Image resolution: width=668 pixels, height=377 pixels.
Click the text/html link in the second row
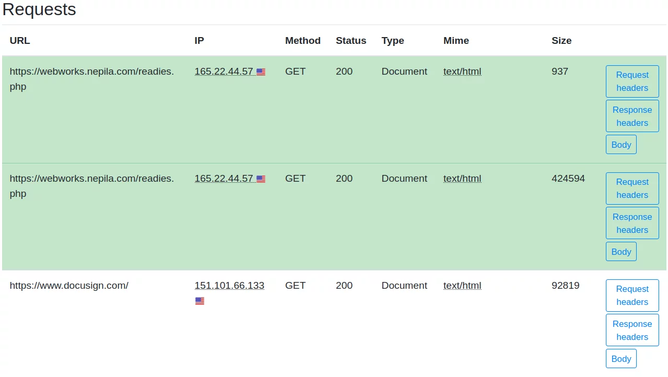(462, 179)
